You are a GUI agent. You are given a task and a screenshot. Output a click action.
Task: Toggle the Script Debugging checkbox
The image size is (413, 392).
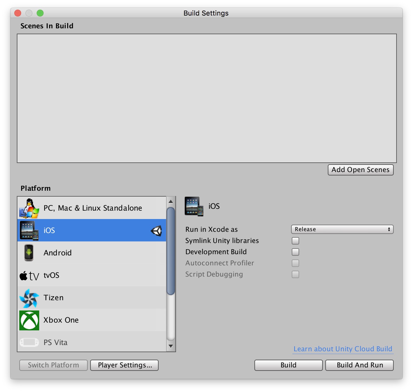point(295,274)
